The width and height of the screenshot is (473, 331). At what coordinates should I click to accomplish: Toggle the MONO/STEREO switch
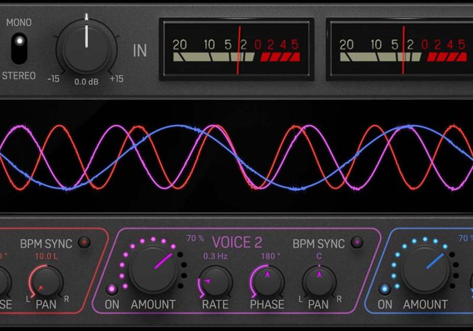click(19, 48)
